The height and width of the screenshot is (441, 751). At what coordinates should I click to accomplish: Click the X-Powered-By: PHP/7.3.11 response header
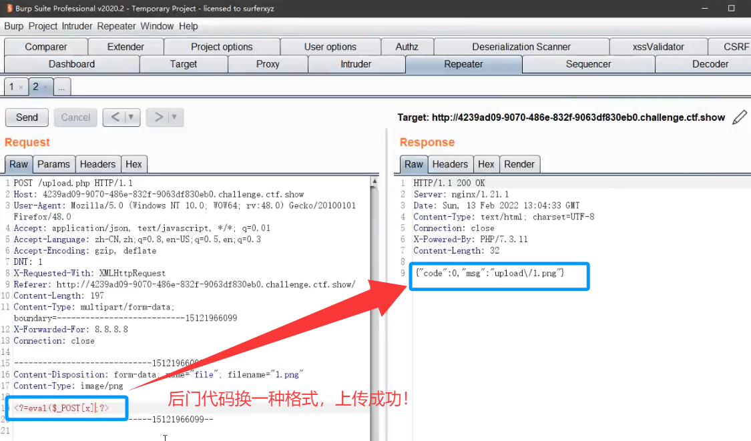click(x=471, y=240)
